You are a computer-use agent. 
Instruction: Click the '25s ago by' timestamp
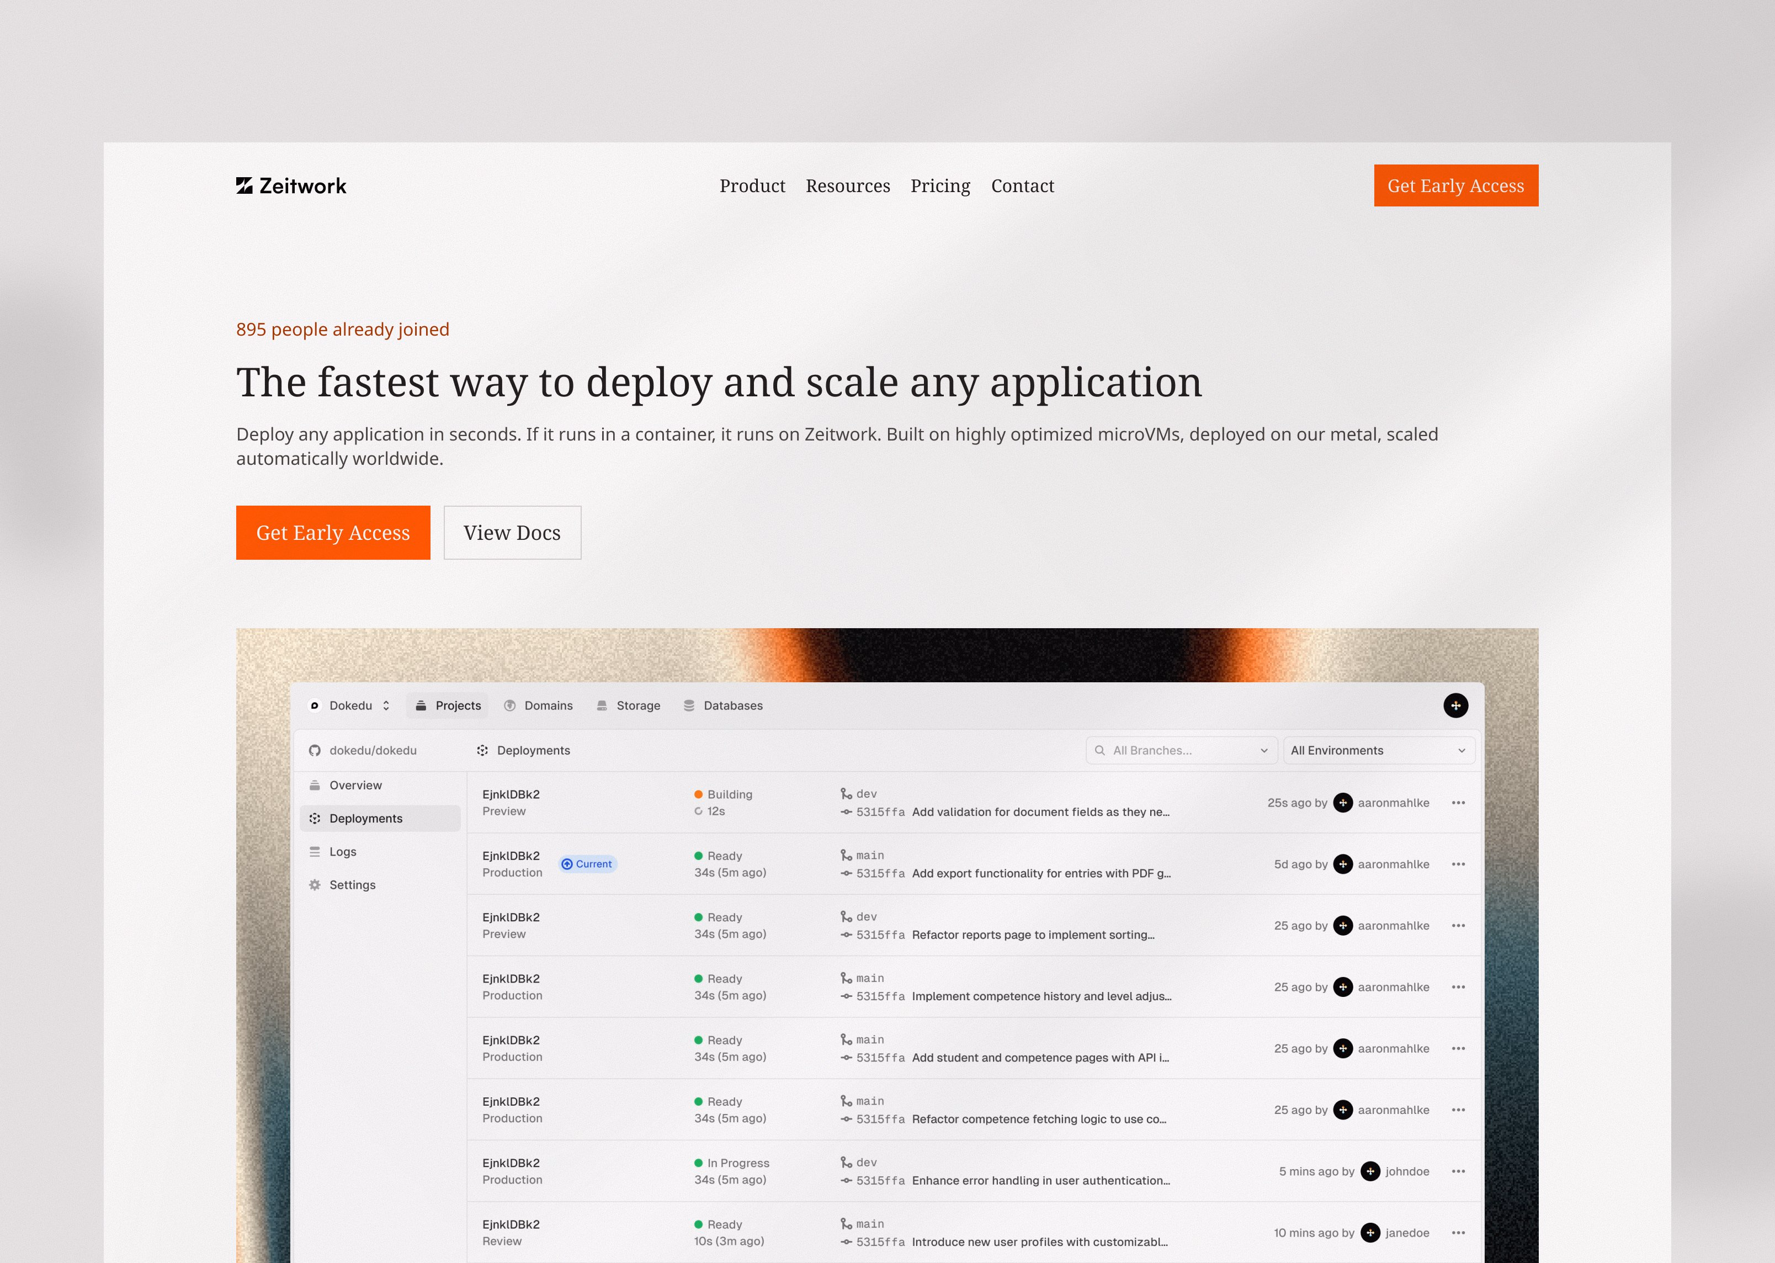pyautogui.click(x=1298, y=803)
